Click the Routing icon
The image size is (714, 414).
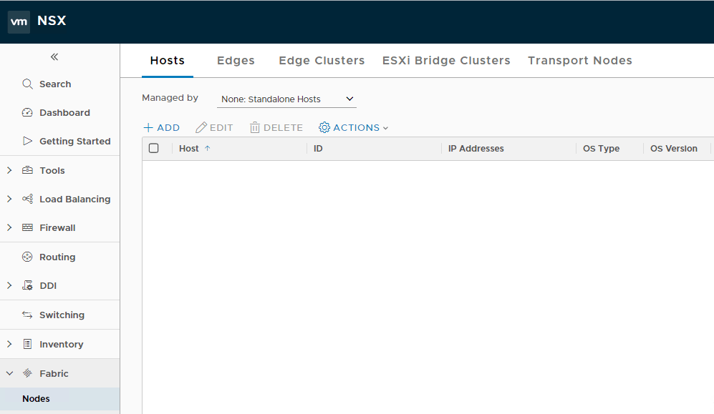(x=27, y=257)
